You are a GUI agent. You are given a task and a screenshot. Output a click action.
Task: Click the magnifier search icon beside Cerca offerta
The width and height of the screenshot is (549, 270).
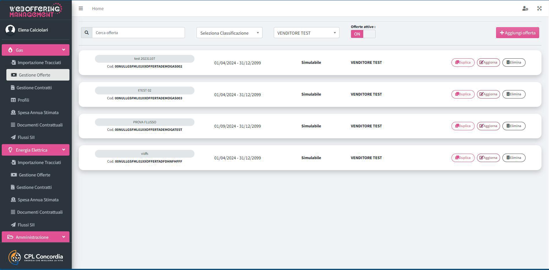pyautogui.click(x=87, y=33)
